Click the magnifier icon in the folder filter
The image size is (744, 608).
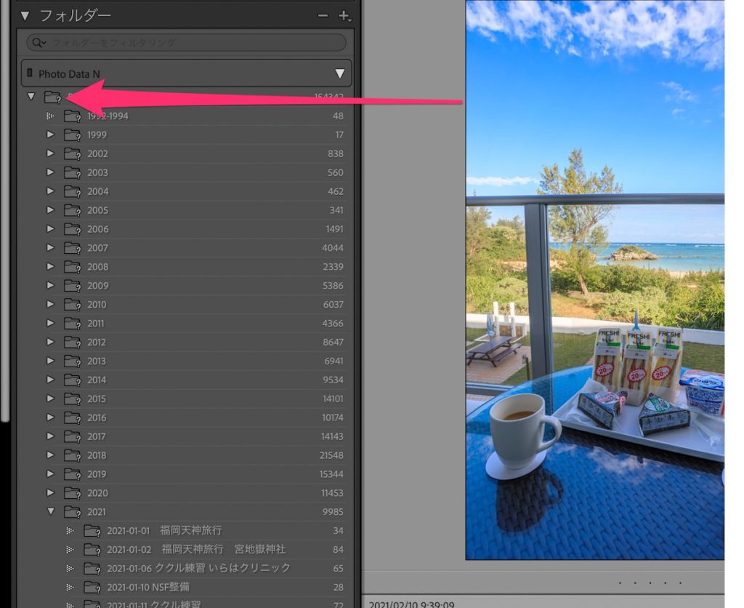click(37, 43)
